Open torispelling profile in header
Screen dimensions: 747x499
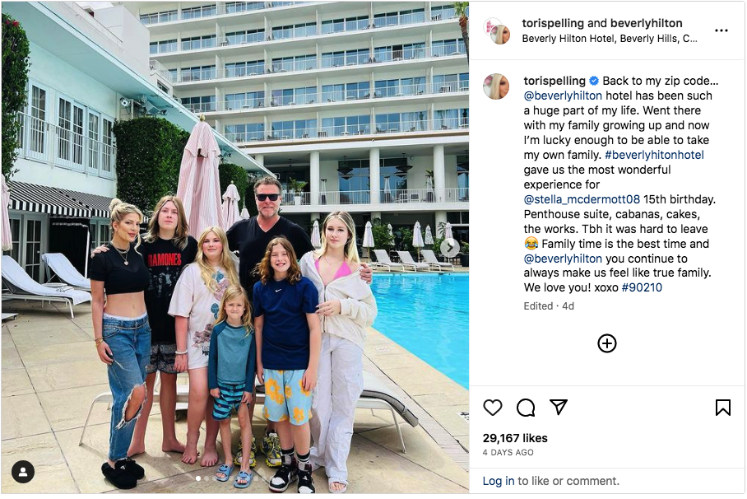point(553,23)
